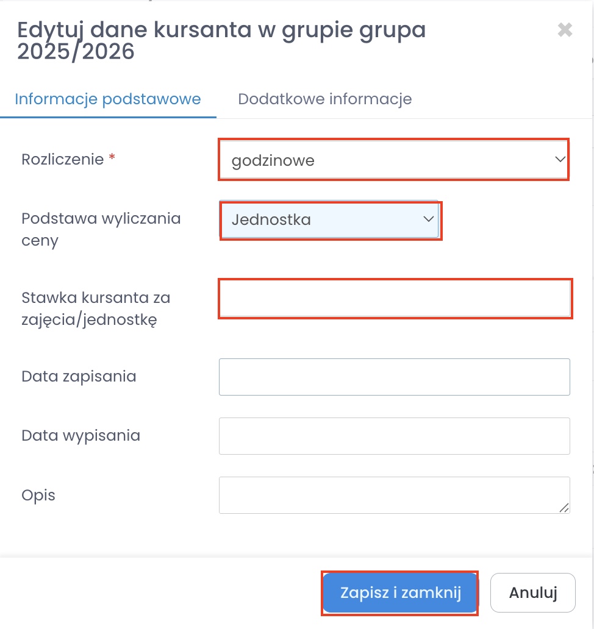
Task: Click the Opis label text
Action: 38,495
